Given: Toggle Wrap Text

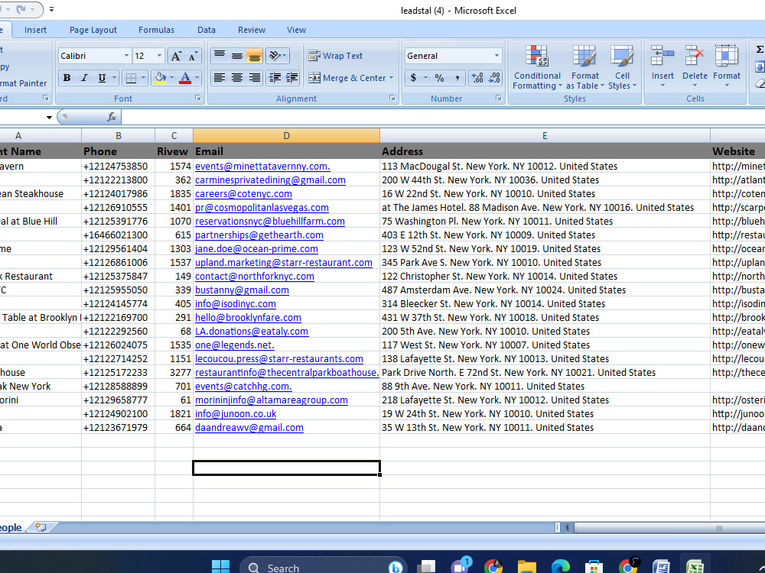Looking at the screenshot, I should click(335, 56).
